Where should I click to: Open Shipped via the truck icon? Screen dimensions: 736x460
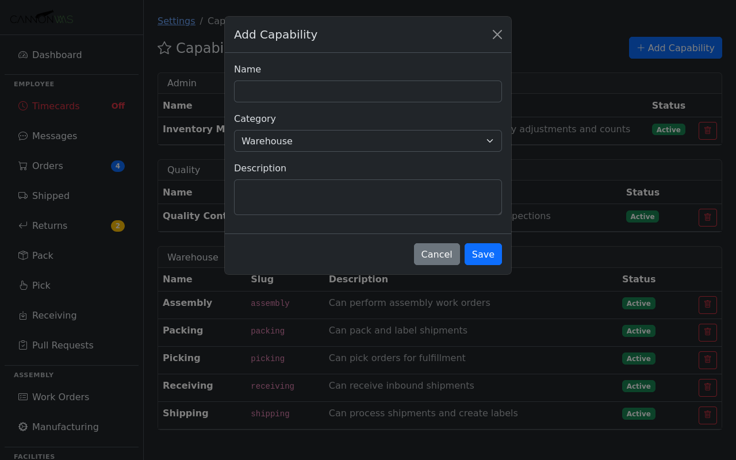(22, 195)
